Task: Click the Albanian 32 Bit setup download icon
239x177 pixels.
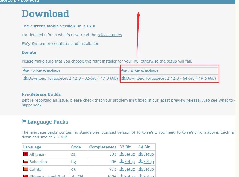Action: pyautogui.click(x=122, y=154)
